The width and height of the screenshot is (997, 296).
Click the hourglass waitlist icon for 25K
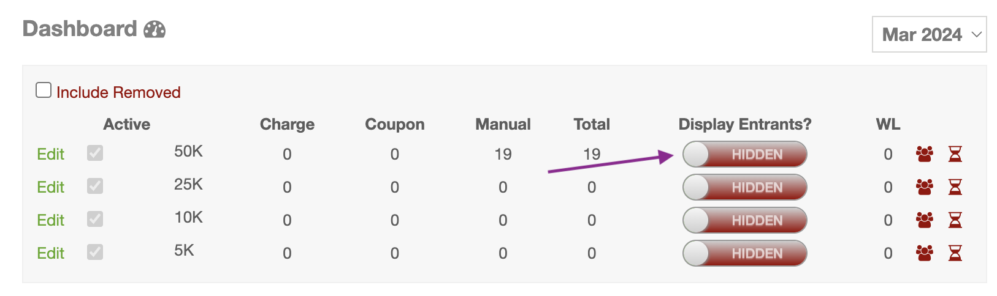click(x=955, y=187)
